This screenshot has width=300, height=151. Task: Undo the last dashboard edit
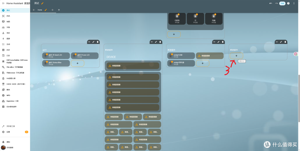271,3
